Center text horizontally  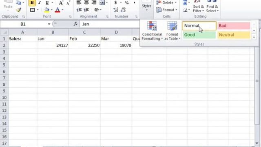[x=86, y=2]
